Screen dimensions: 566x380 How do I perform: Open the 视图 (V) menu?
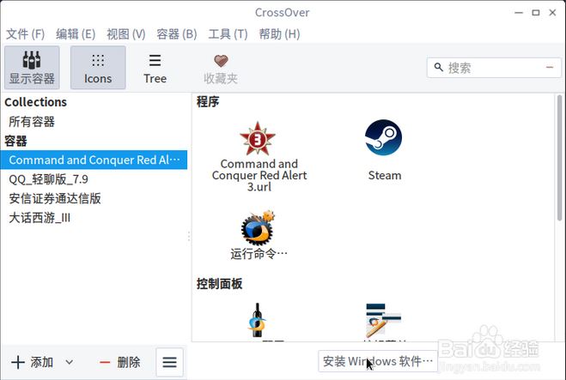(126, 34)
